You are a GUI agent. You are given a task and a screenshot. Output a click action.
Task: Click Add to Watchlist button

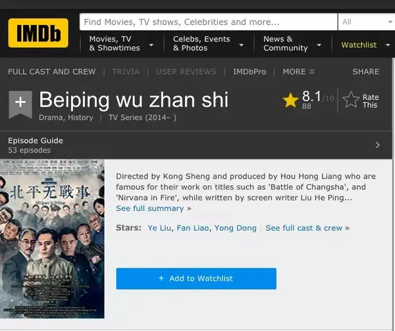[x=196, y=278]
